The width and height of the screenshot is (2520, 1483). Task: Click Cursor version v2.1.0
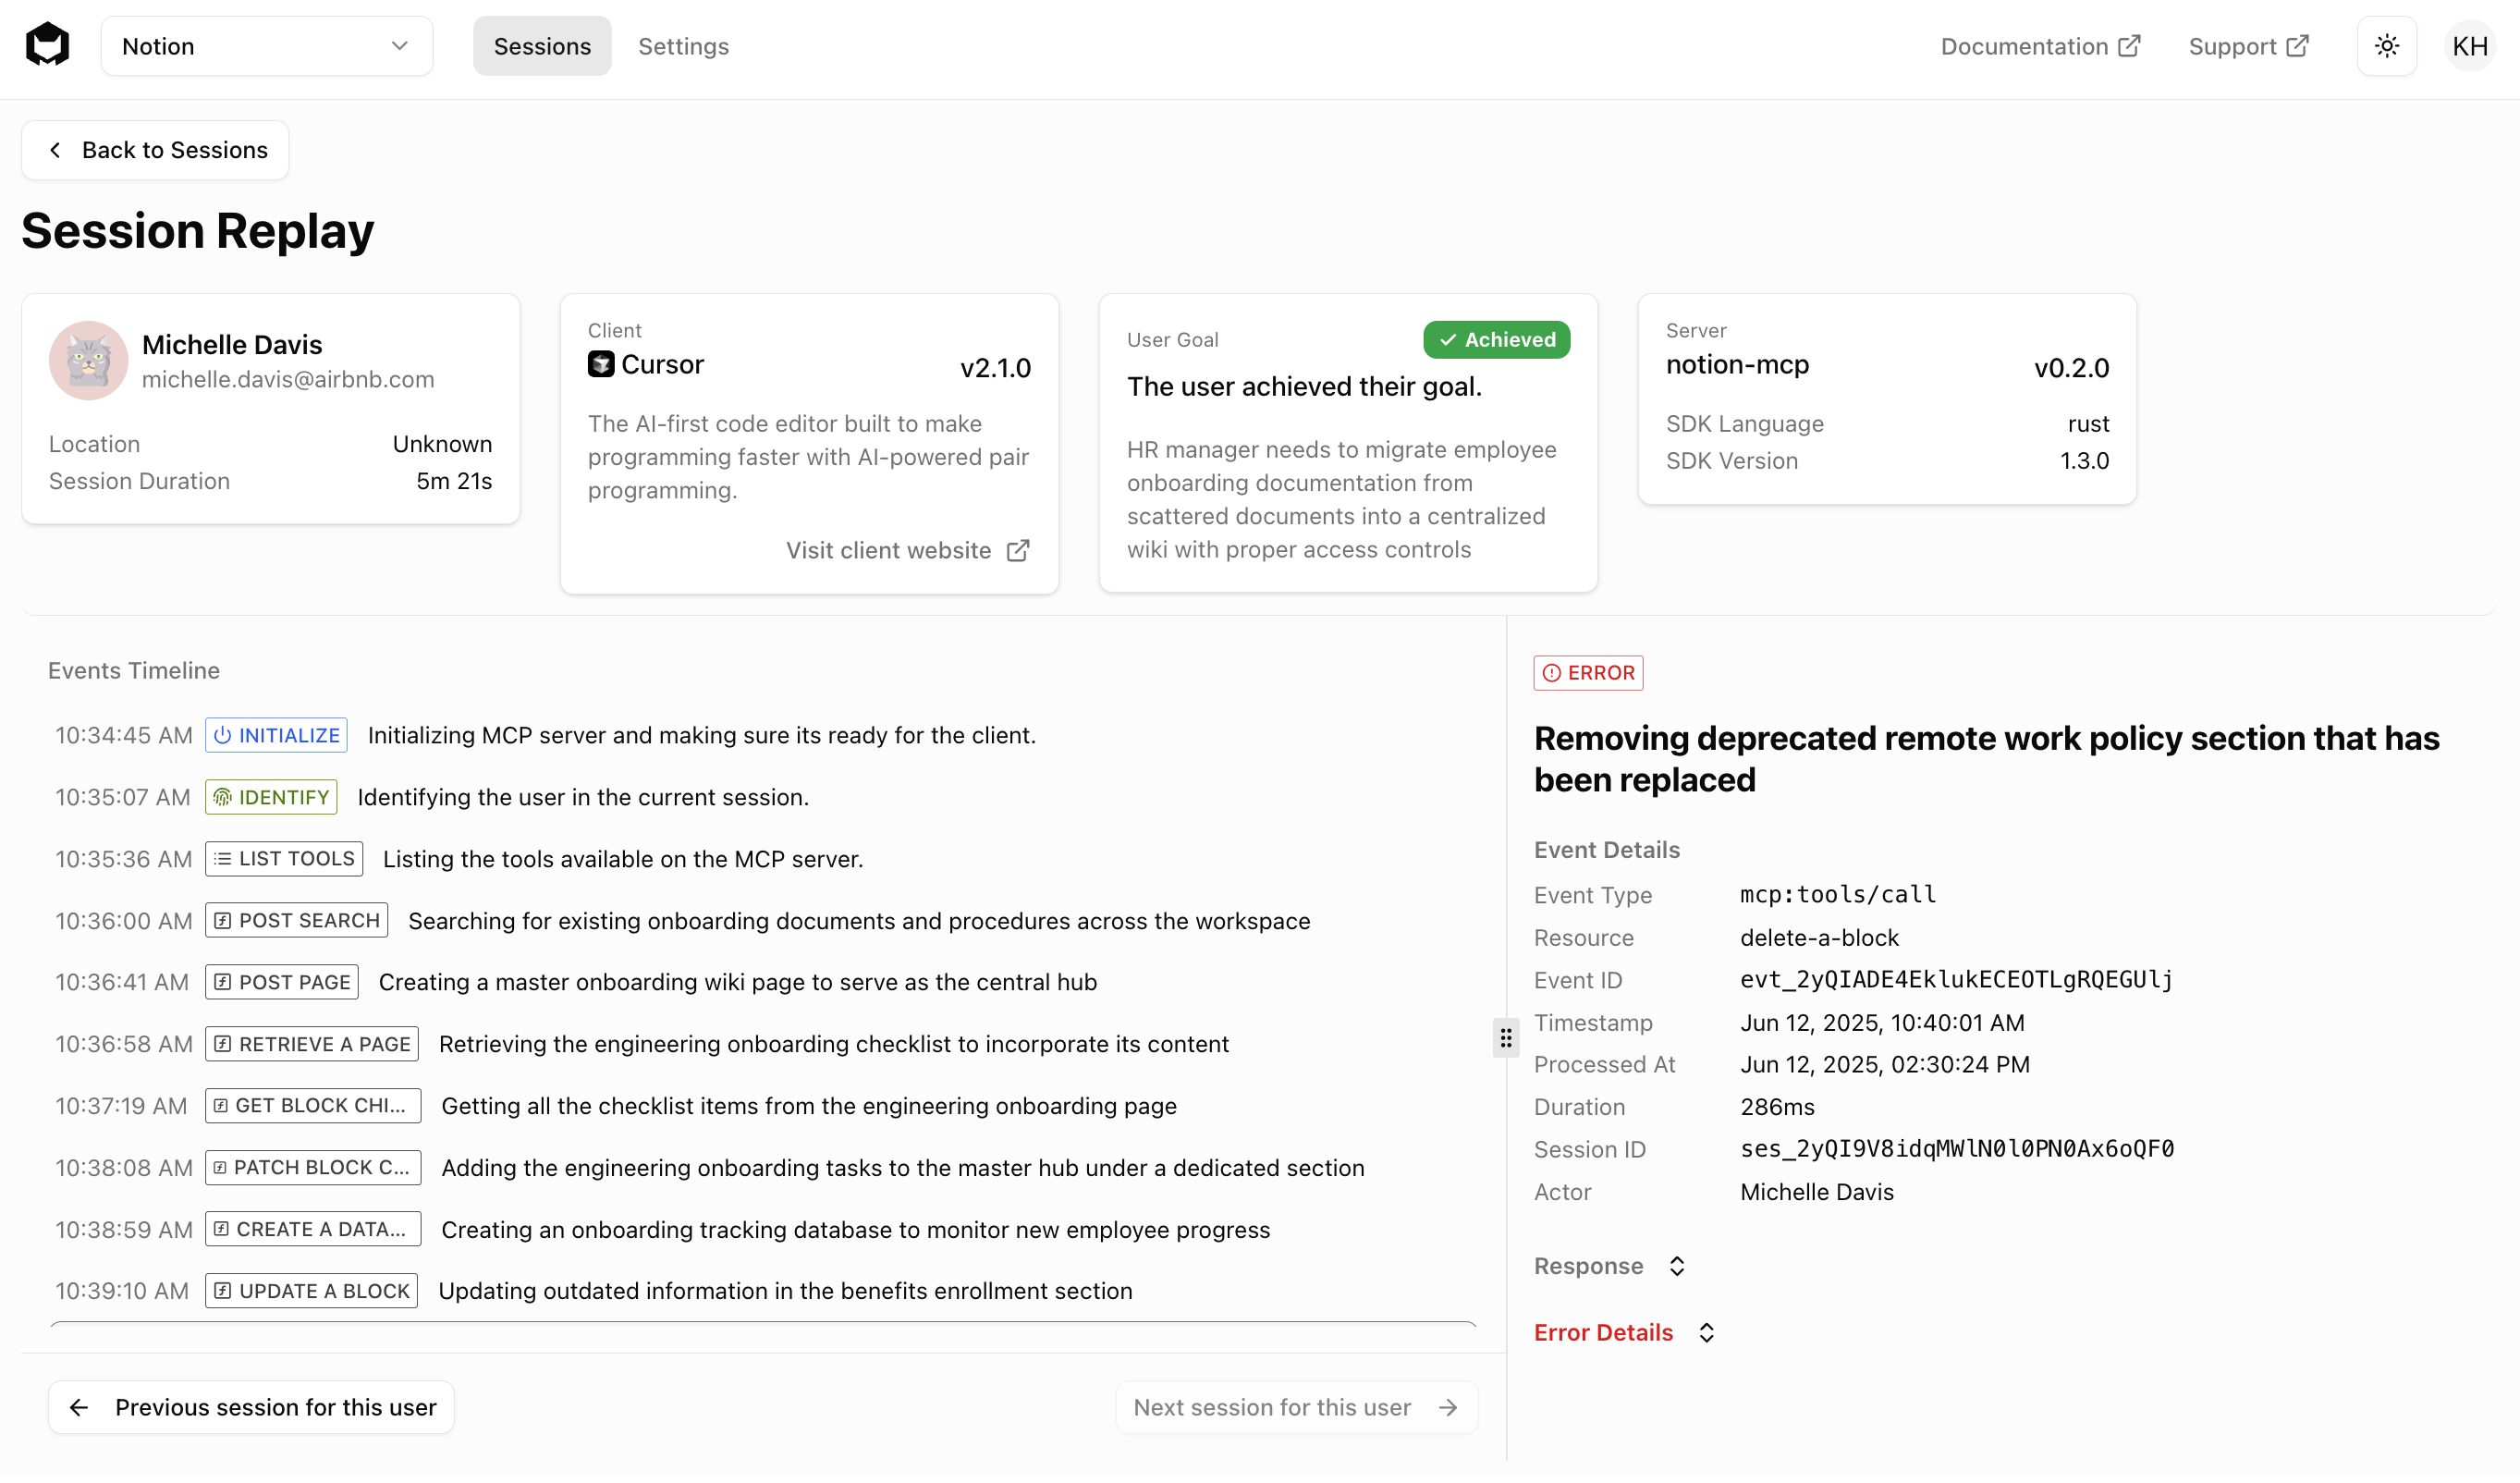[x=995, y=368]
